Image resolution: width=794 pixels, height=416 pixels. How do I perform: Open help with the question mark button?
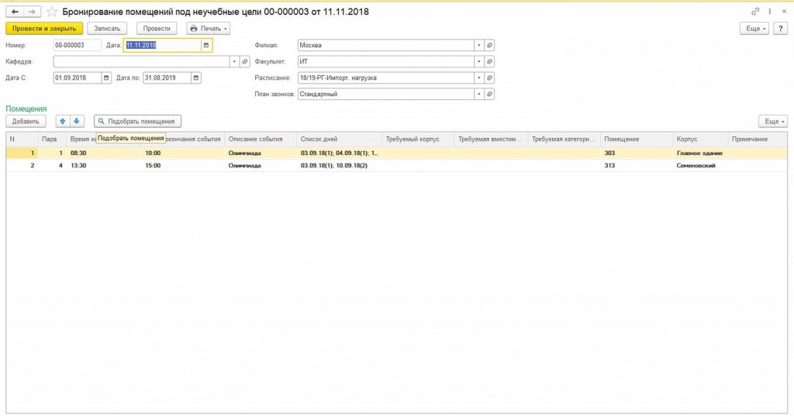[x=781, y=28]
